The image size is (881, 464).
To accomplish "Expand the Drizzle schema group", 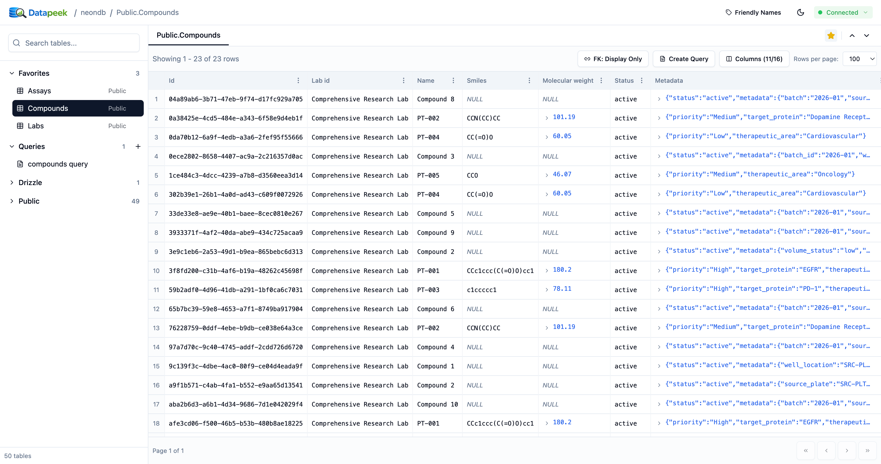I will (x=12, y=183).
